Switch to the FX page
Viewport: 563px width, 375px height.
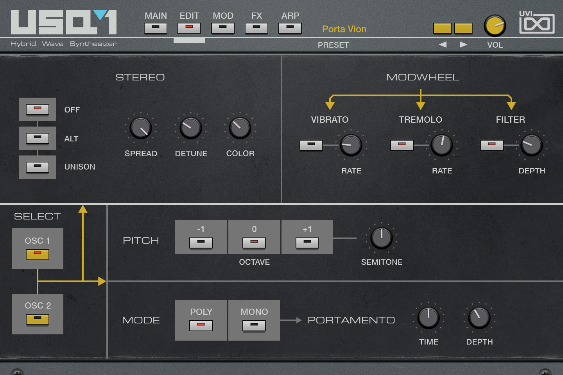(256, 28)
